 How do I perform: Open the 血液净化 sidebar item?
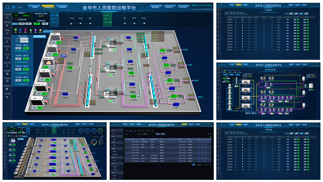coord(7,48)
